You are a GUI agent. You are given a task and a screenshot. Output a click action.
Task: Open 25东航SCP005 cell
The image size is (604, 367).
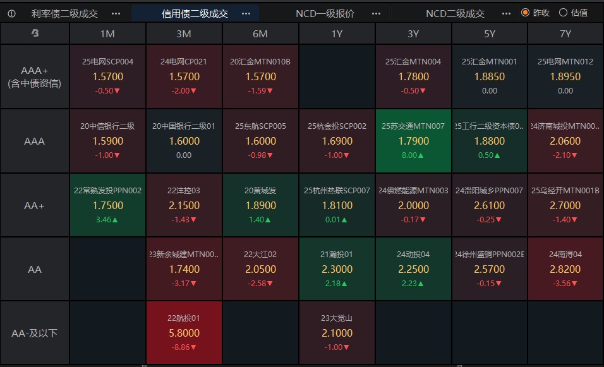coord(260,141)
